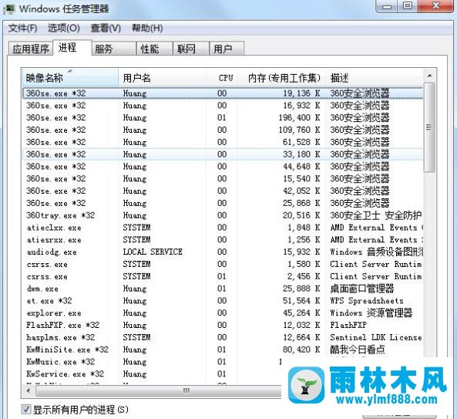Screen dimensions: 457x419
Task: Select 360se.exe row with 33,180 K
Action: pos(223,154)
